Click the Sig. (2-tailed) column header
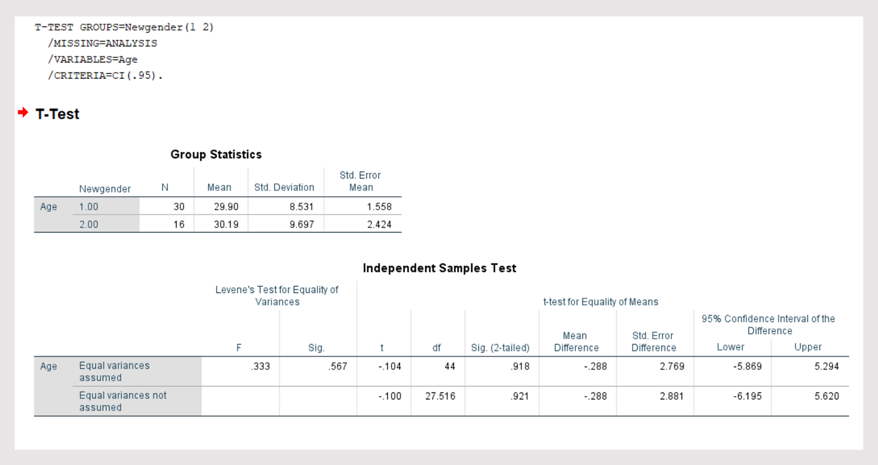Viewport: 878px width, 465px height. coord(500,348)
